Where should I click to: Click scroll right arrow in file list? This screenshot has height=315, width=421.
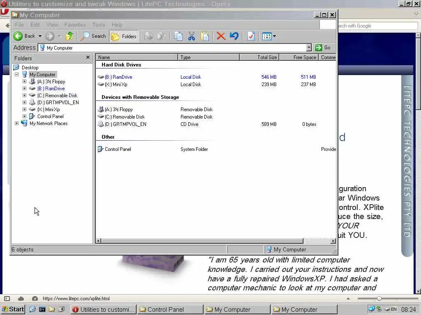point(333,241)
